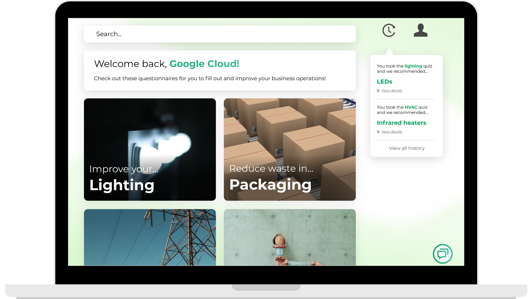This screenshot has height=299, width=532.
Task: Select the power lines tower card
Action: pyautogui.click(x=150, y=237)
